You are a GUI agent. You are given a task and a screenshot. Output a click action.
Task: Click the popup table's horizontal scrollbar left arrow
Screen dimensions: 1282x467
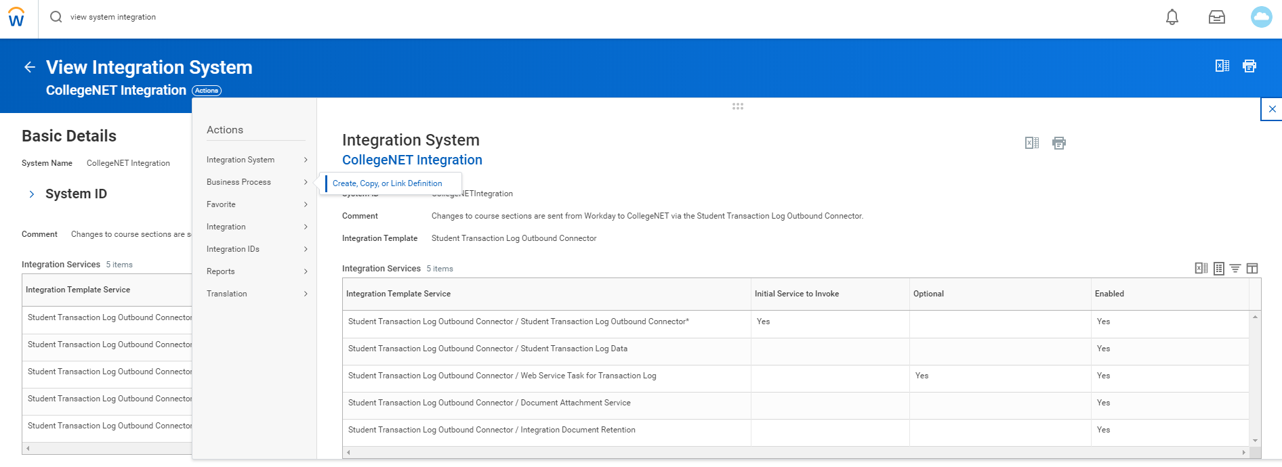point(348,452)
